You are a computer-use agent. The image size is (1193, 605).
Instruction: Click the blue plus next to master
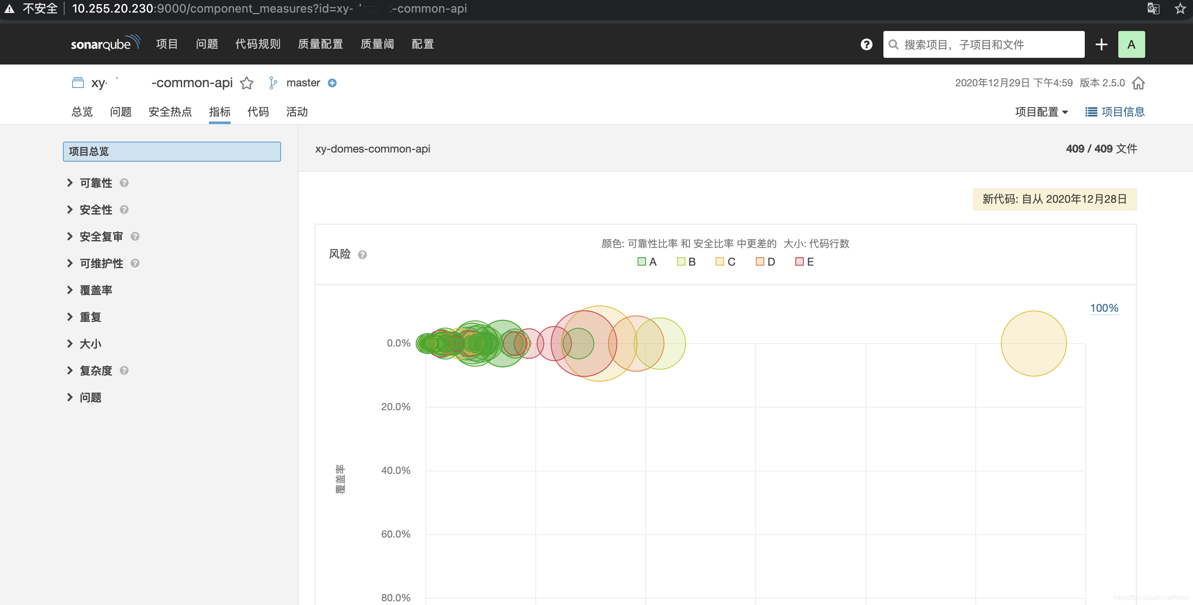pos(332,83)
